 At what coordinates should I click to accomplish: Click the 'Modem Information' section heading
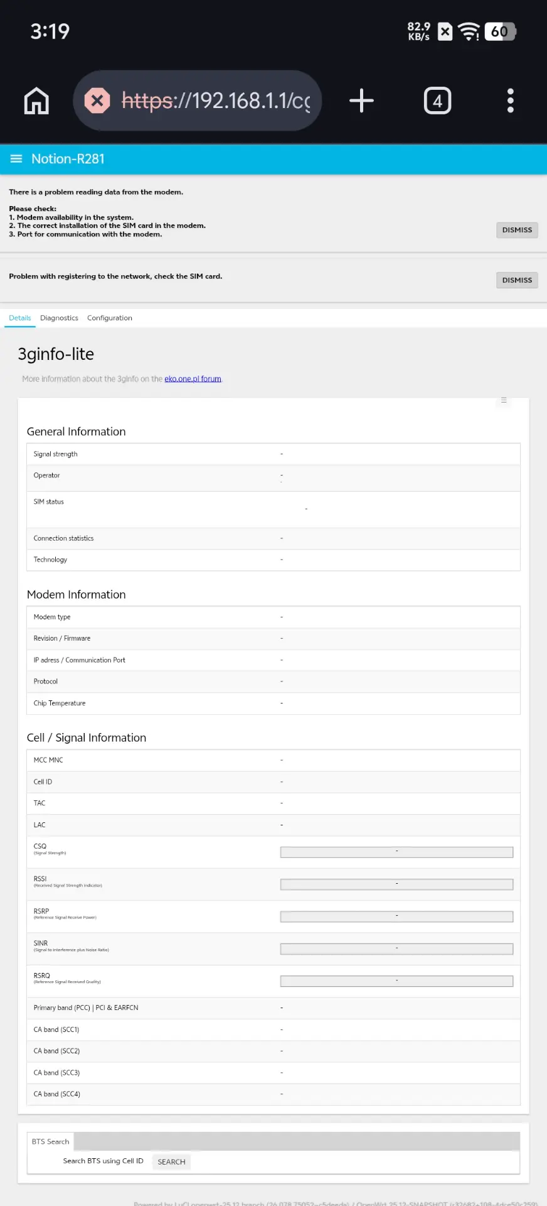(76, 595)
